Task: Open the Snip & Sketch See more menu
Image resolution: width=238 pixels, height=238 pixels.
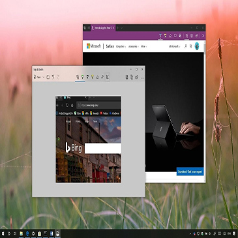Action: 142,78
